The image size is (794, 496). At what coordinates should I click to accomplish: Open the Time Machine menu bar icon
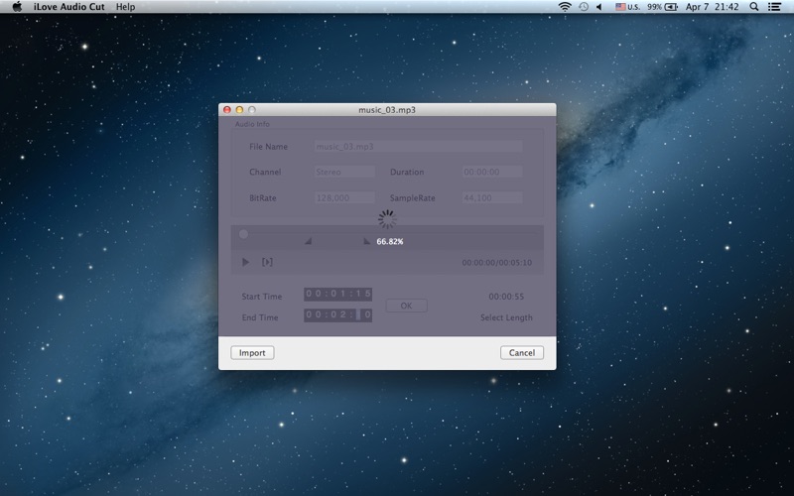click(584, 7)
